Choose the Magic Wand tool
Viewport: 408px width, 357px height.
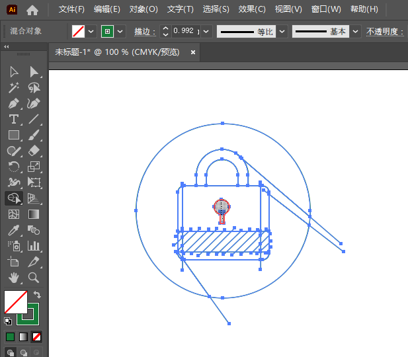tap(14, 88)
